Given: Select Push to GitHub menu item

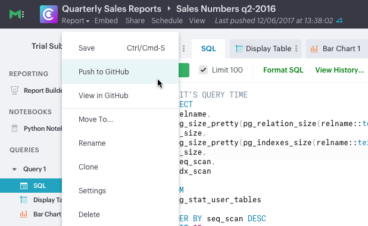Looking at the screenshot, I should click(120, 72).
